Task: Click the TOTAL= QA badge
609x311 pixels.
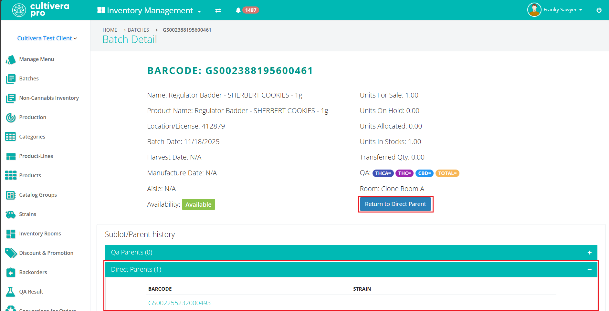Action: tap(447, 173)
